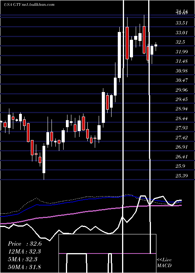Click the 29.45 price axis label
Screen dimensions: 195x273
[x=181, y=99]
